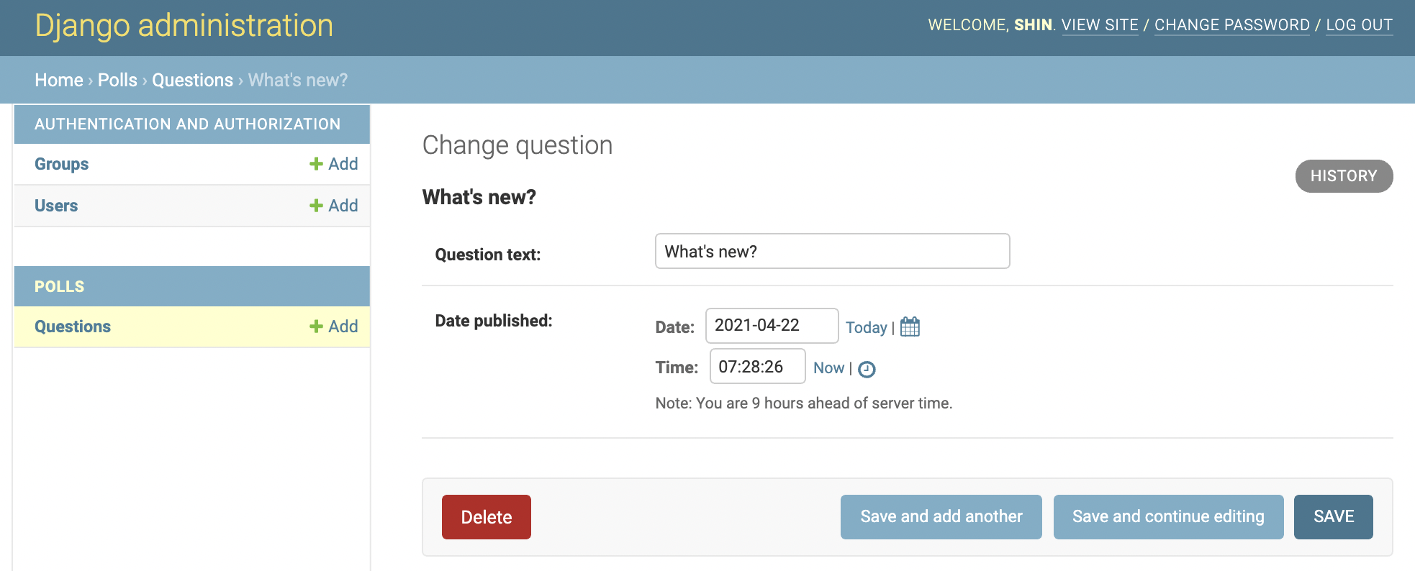Click the Add link next to Questions
This screenshot has width=1415, height=571.
click(x=334, y=326)
